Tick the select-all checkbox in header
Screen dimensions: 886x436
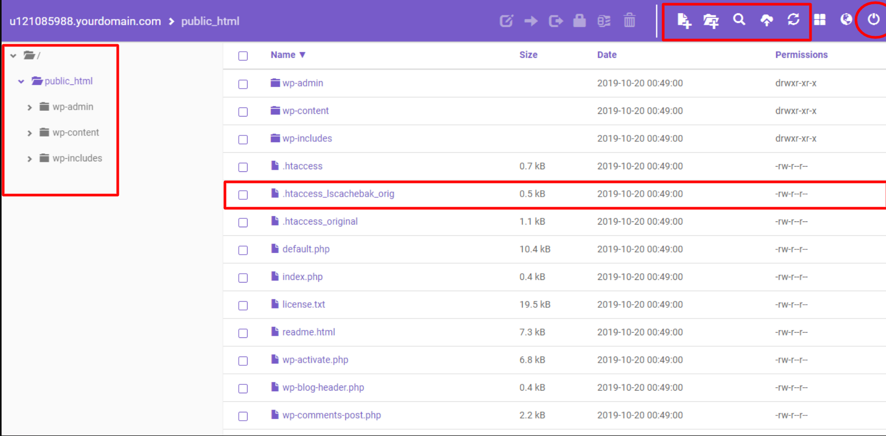(243, 56)
